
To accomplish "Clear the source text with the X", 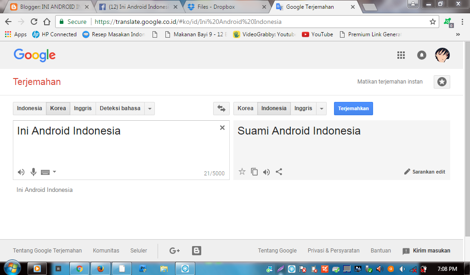I will (222, 128).
